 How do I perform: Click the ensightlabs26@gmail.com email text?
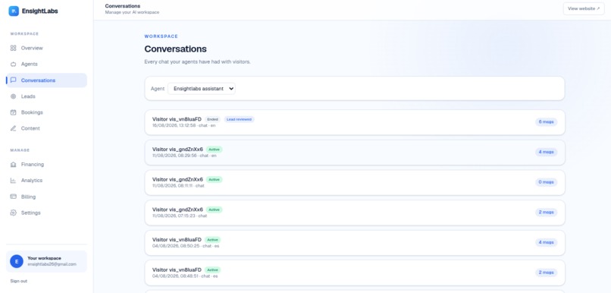click(52, 264)
